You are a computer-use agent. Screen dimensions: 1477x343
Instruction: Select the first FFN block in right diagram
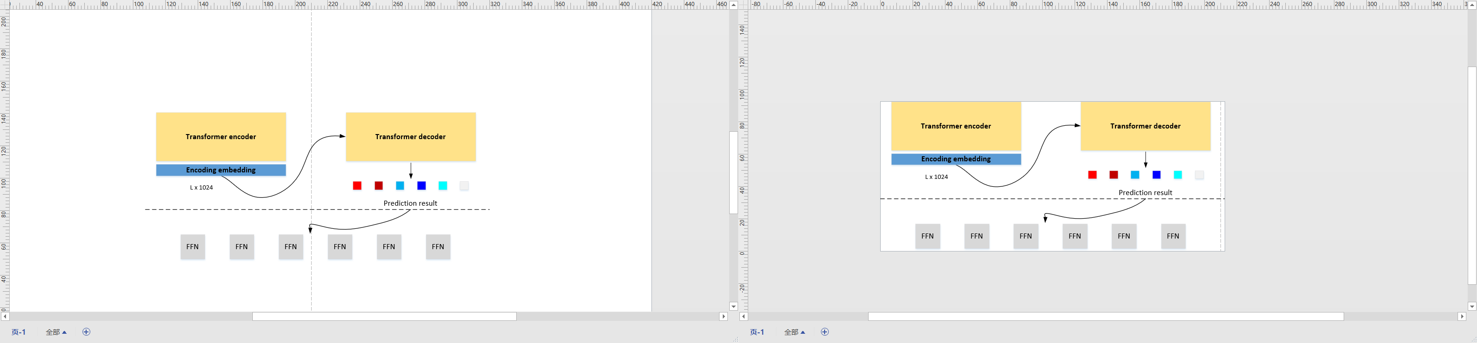pyautogui.click(x=927, y=236)
